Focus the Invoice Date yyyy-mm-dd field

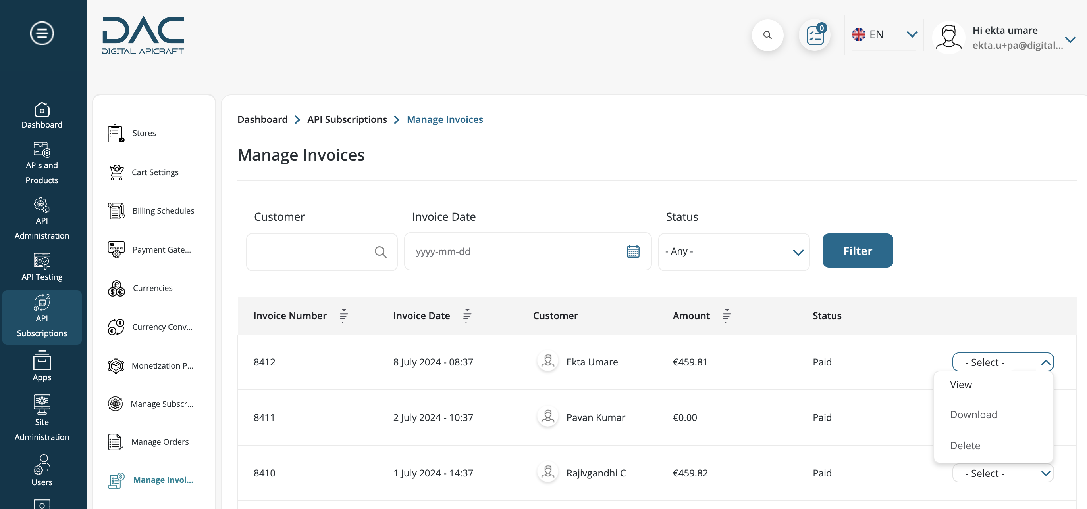click(x=528, y=252)
